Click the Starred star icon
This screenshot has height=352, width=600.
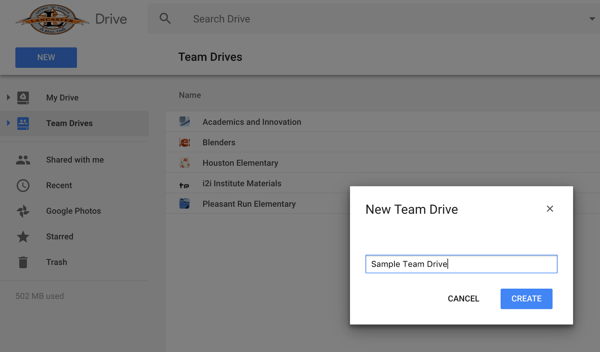pos(23,236)
